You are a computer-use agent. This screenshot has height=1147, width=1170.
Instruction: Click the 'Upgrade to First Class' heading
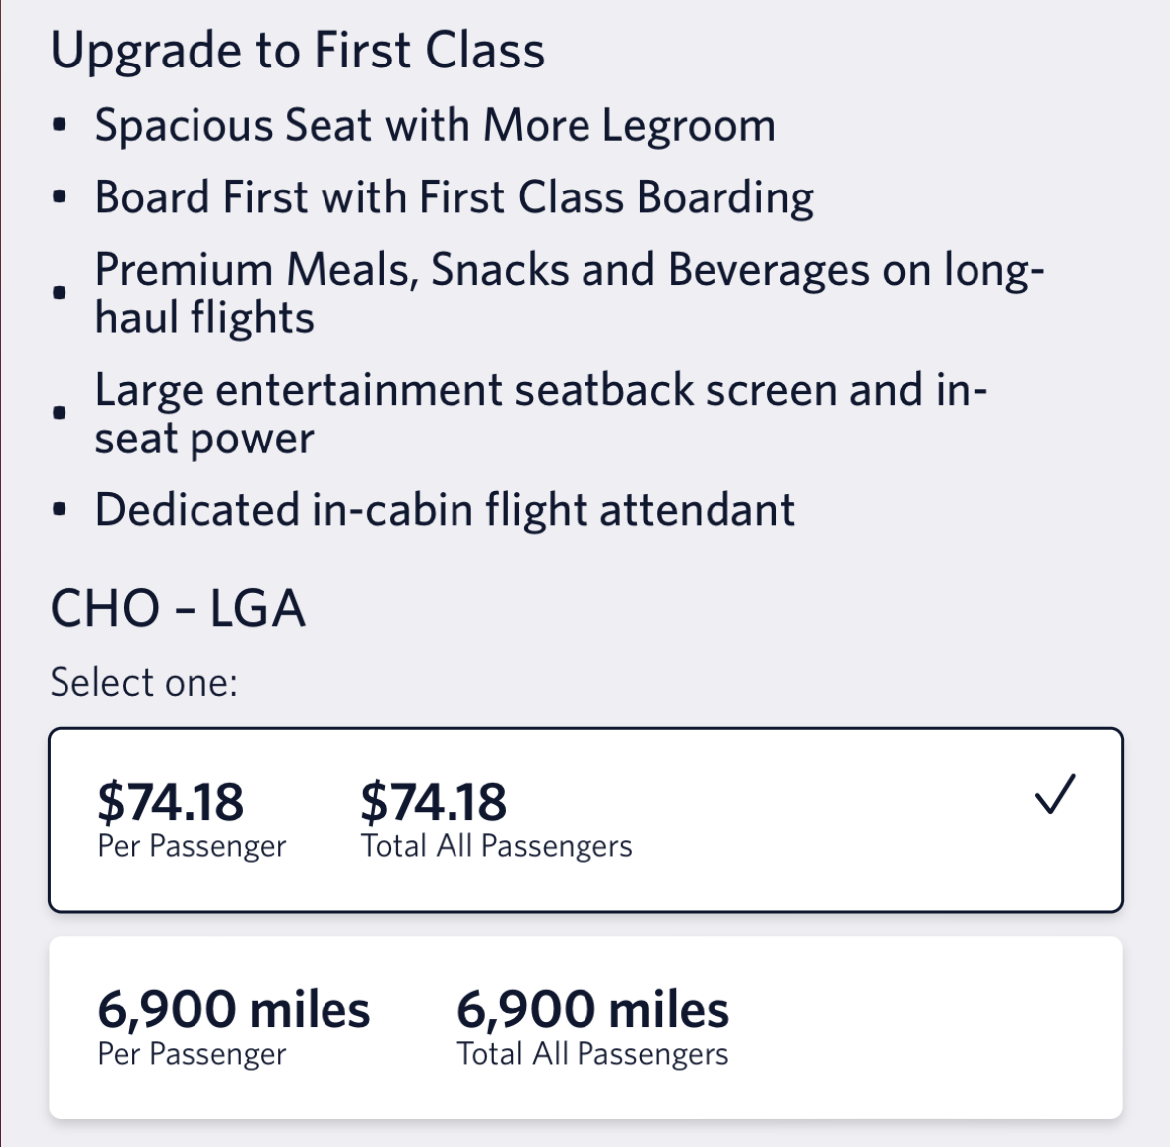(298, 50)
